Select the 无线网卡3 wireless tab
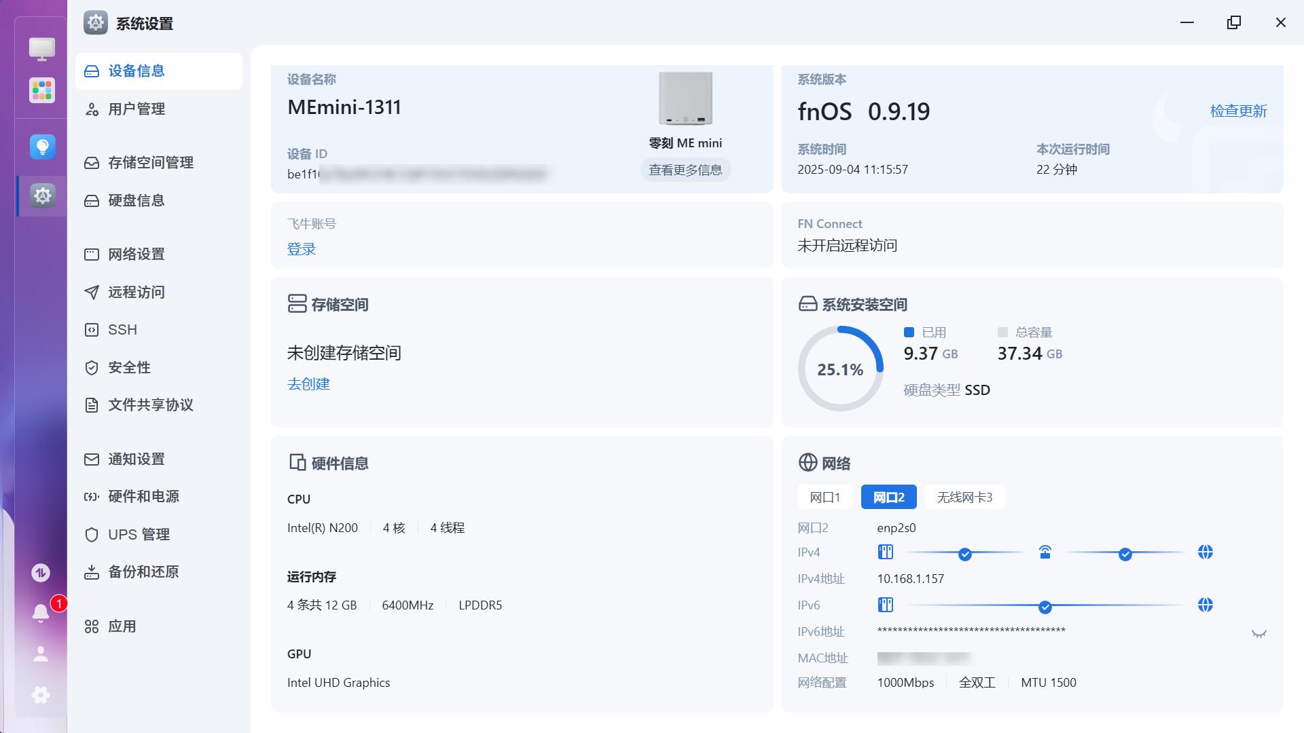This screenshot has height=733, width=1304. (x=964, y=497)
